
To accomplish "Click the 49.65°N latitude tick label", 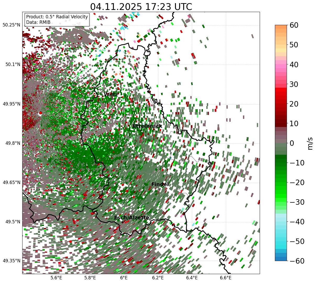I will tap(11, 182).
